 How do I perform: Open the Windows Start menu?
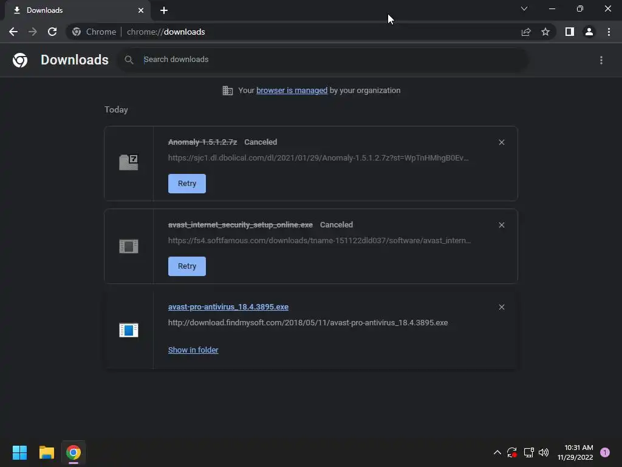19,452
